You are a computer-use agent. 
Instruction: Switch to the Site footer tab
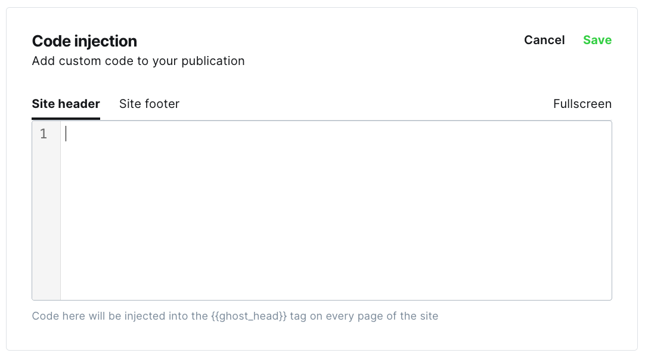pyautogui.click(x=149, y=104)
